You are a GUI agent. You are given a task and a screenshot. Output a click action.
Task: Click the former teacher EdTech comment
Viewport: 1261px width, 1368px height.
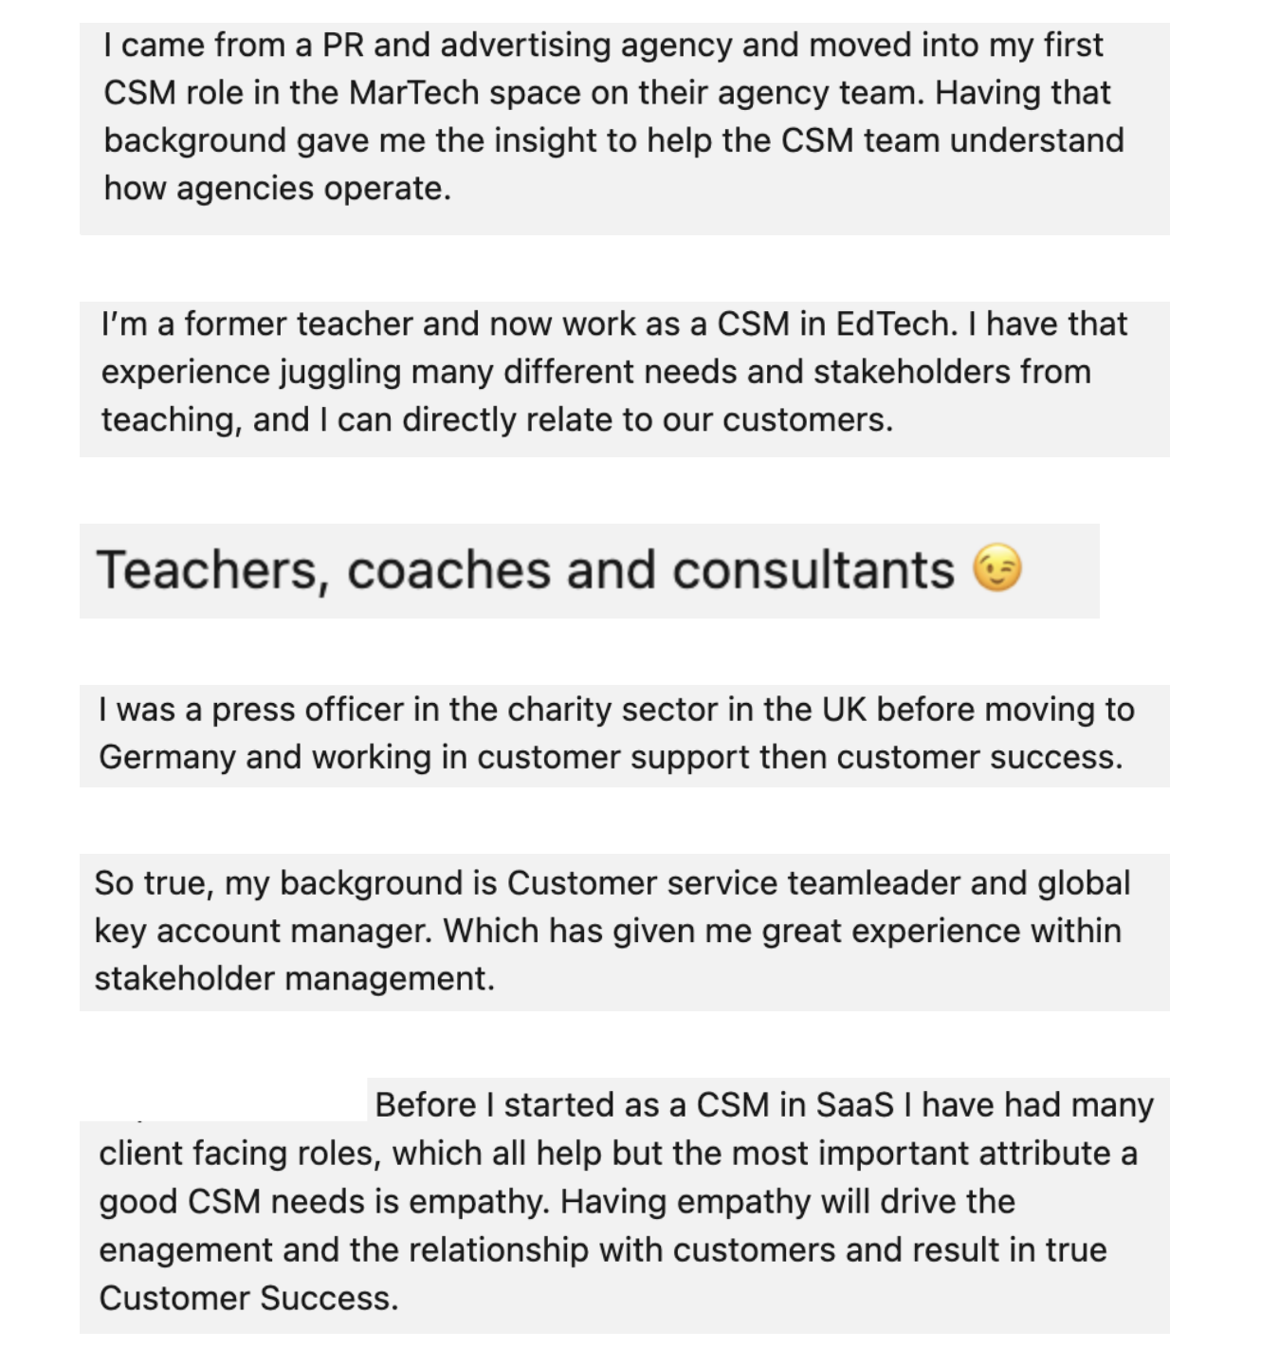(x=625, y=379)
